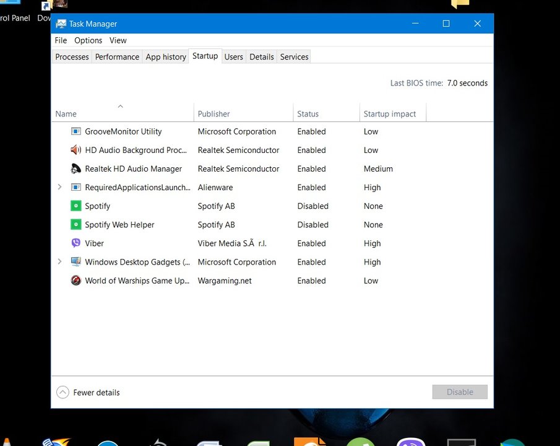Collapse view using Fewer details
The width and height of the screenshot is (560, 446).
tap(88, 392)
